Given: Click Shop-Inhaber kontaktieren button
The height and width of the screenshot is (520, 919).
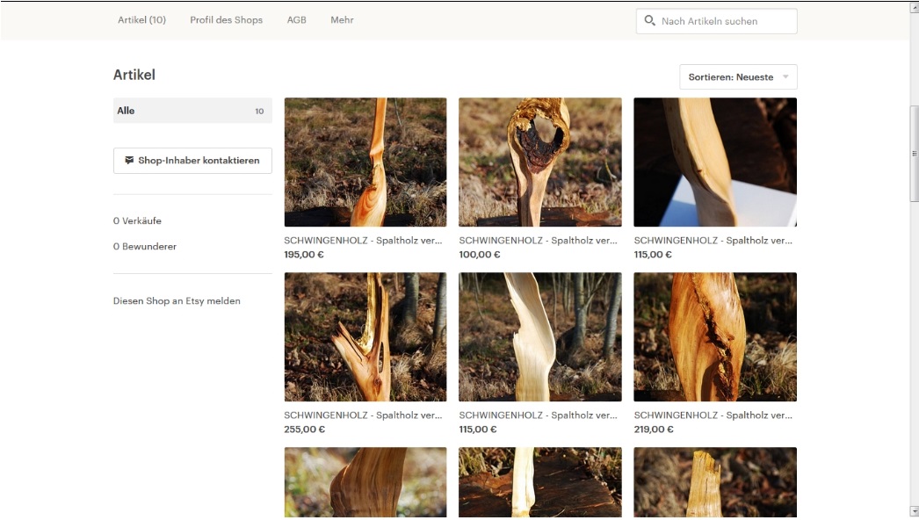Looking at the screenshot, I should coord(192,161).
